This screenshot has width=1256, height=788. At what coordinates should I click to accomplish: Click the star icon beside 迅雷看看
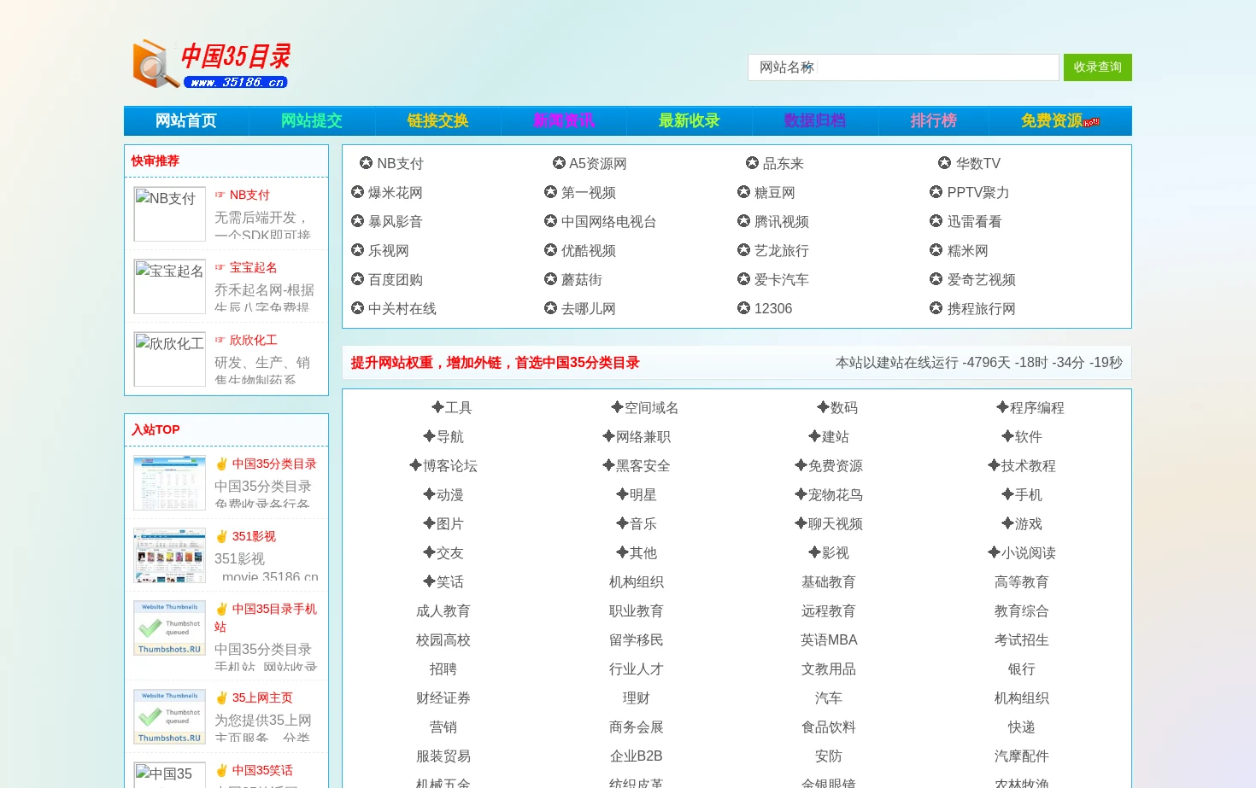tap(936, 221)
